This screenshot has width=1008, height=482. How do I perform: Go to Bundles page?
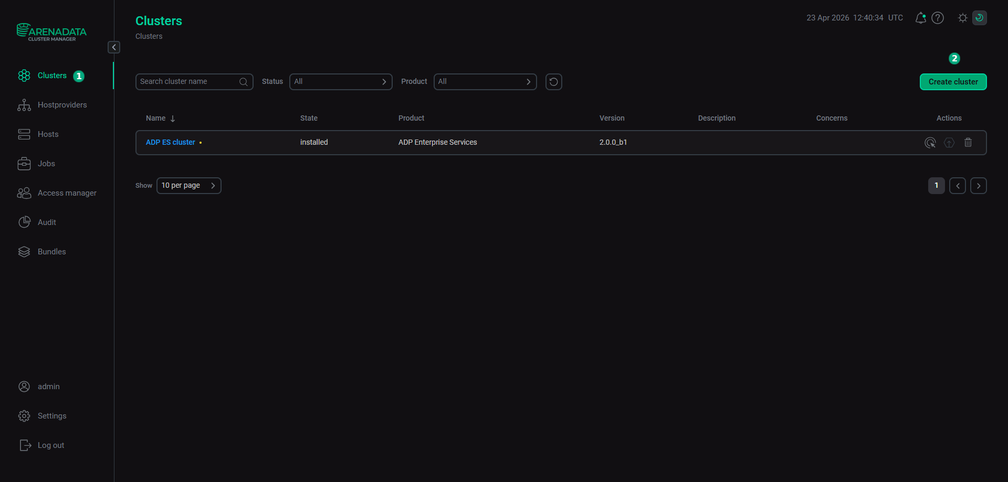[52, 252]
